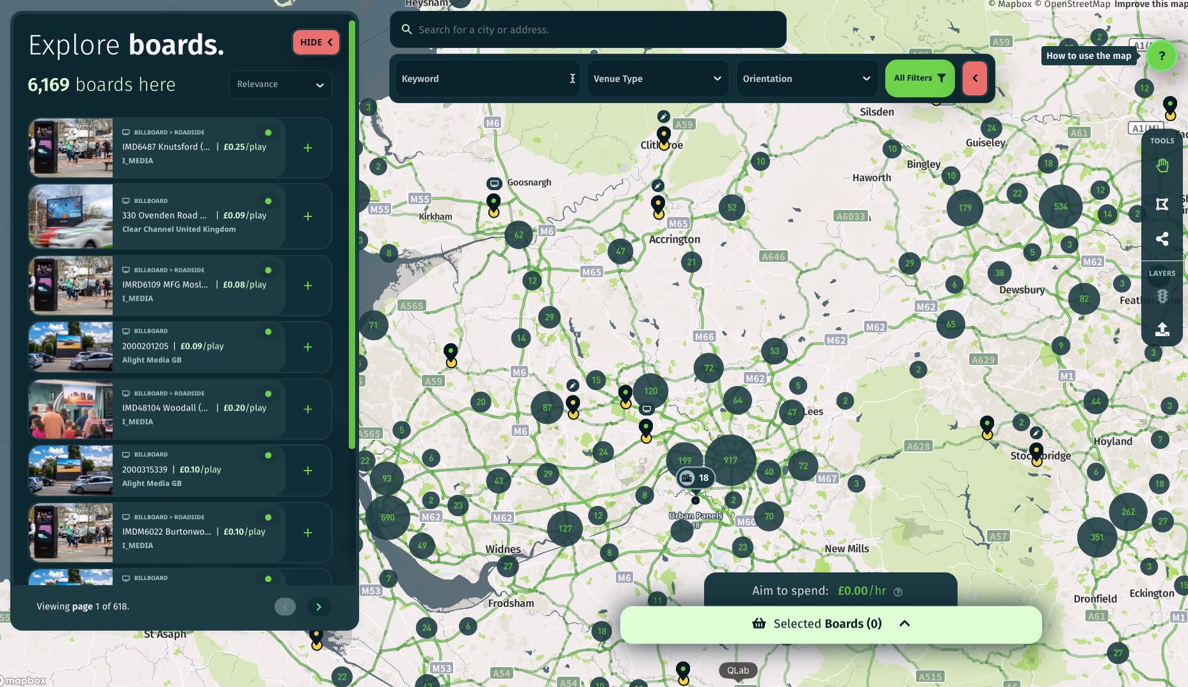Screen dimensions: 1188x687
Task: Click the QLab label at bottom
Action: [x=738, y=670]
